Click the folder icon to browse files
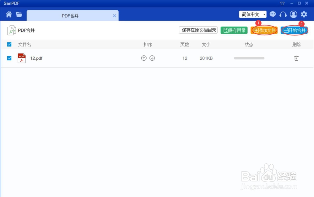Screen dimensions: 314x197 click(x=19, y=14)
